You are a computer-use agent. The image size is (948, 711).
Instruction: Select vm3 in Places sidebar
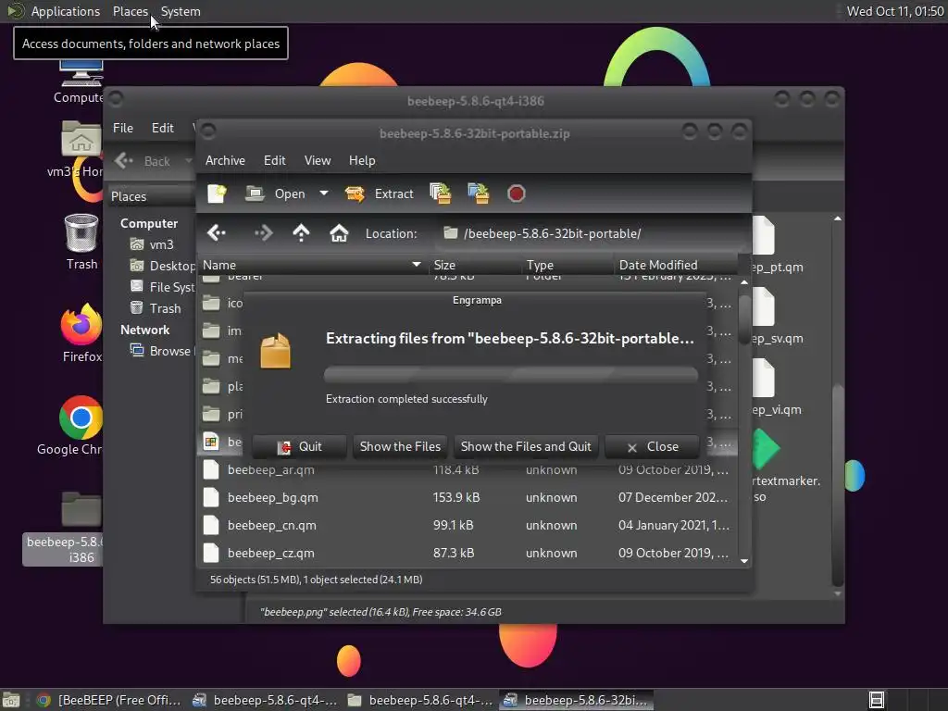click(x=153, y=244)
